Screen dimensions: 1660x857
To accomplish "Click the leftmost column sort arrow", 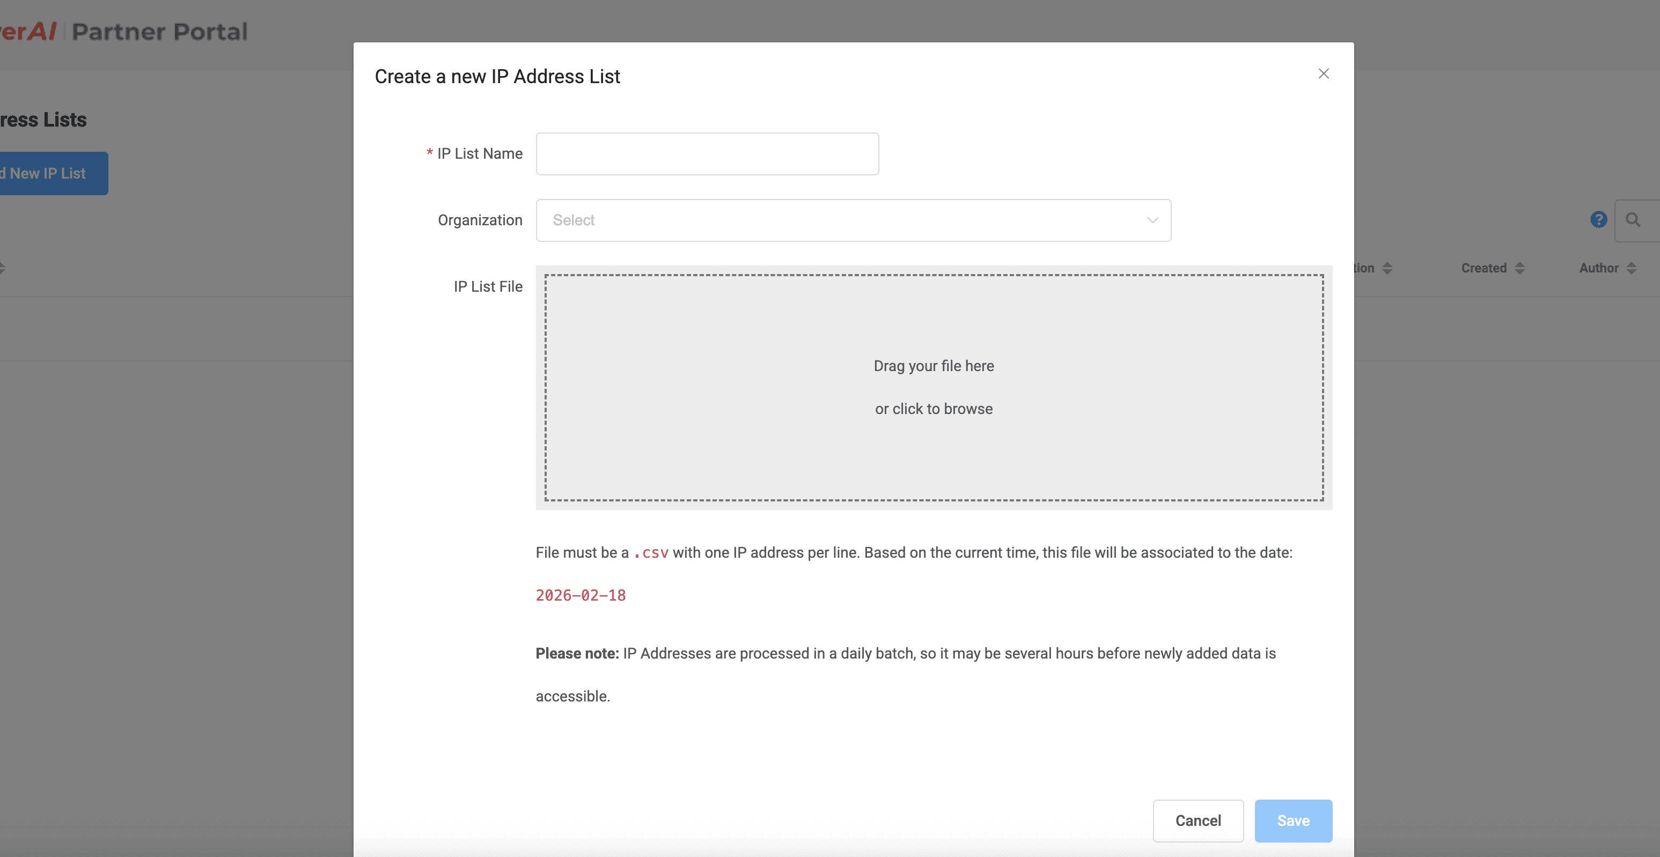I will (x=2, y=268).
